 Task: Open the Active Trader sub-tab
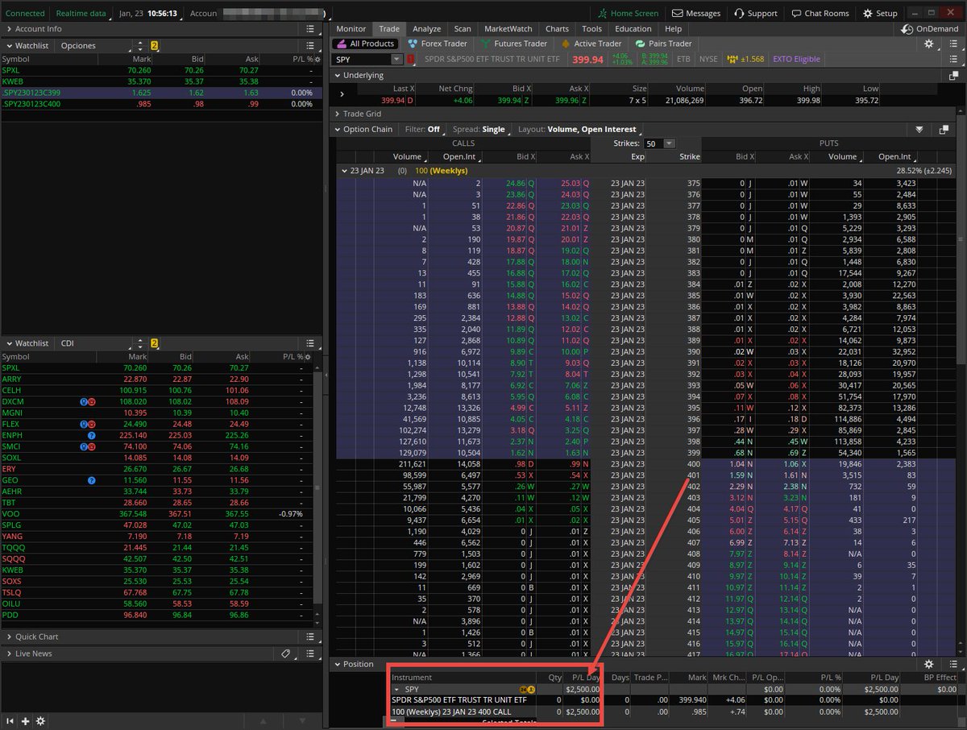point(591,44)
